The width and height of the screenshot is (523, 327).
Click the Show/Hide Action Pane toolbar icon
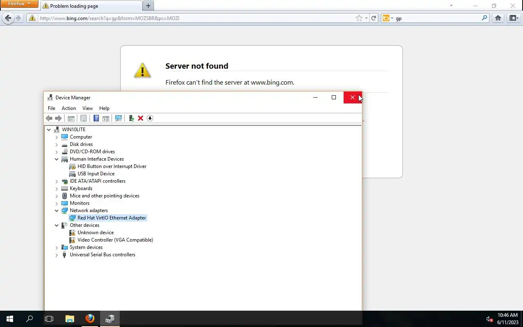[x=106, y=118]
